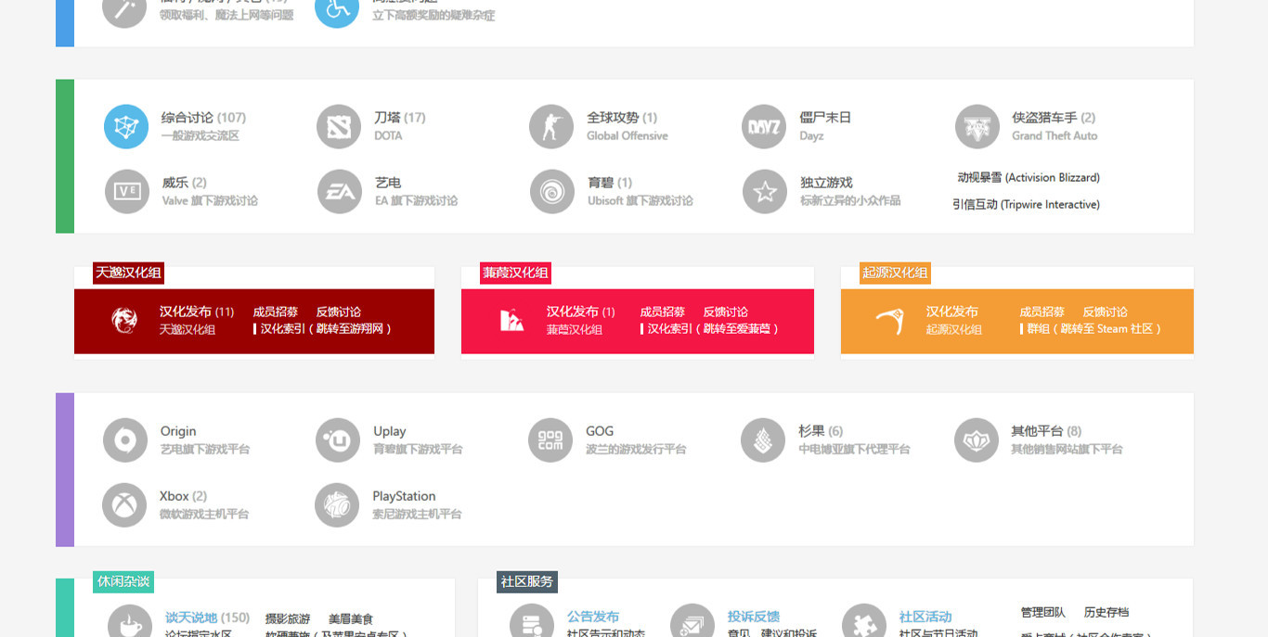Open the 全球攻势 Counter-Strike icon
Viewport: 1268px width, 637px height.
551,126
